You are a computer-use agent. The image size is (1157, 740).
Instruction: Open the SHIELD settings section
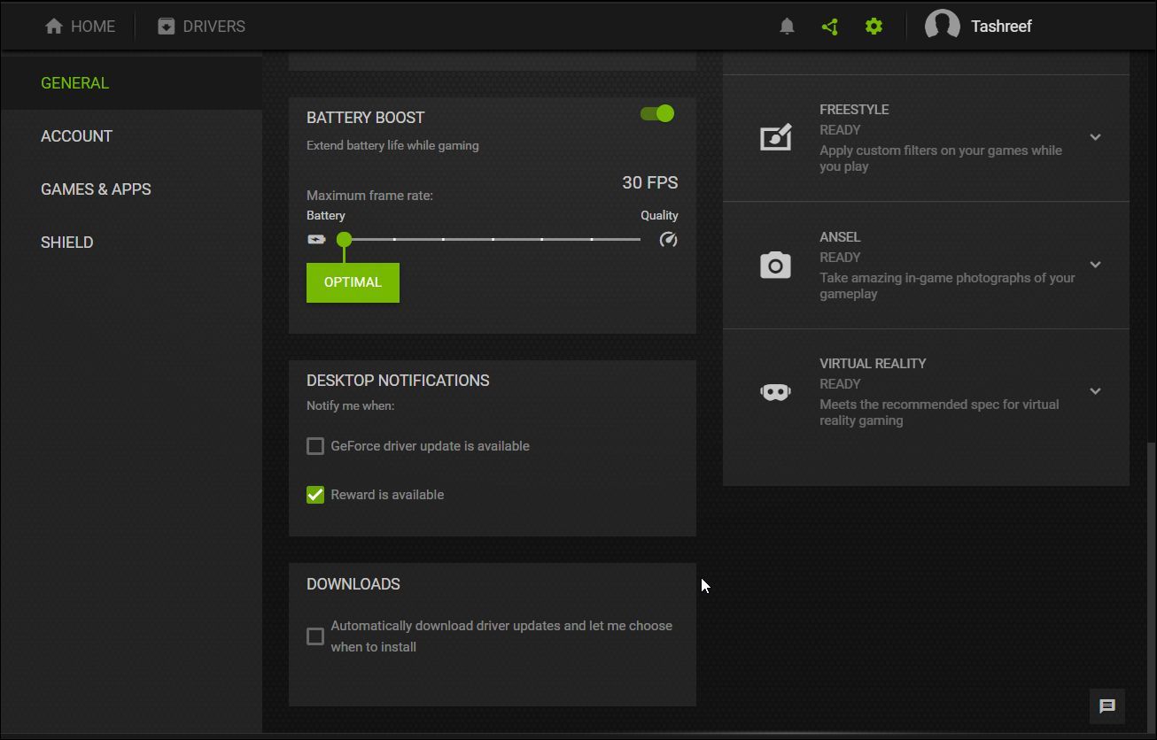(x=66, y=242)
